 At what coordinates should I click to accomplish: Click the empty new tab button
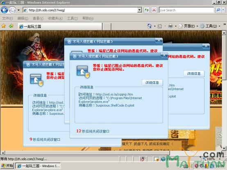pyautogui.click(x=107, y=27)
